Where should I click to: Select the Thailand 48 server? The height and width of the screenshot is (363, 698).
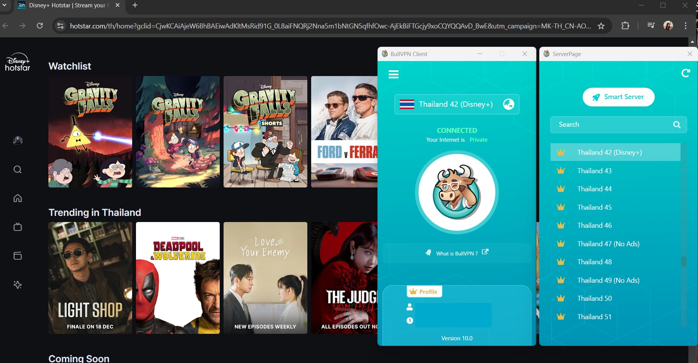pyautogui.click(x=615, y=262)
